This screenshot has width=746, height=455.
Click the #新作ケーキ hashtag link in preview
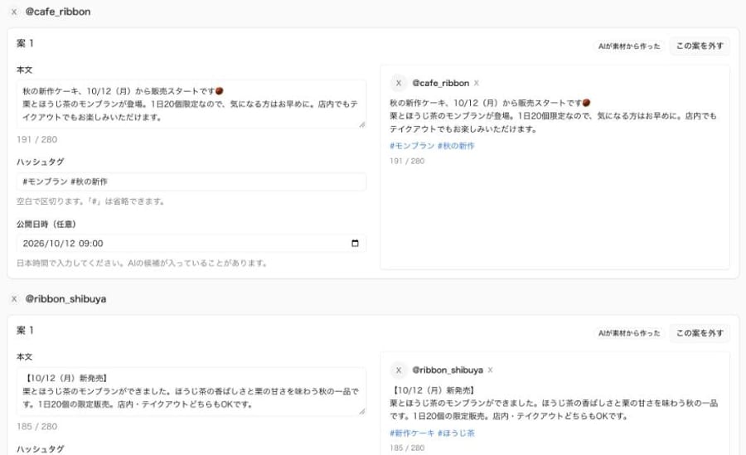coord(412,433)
